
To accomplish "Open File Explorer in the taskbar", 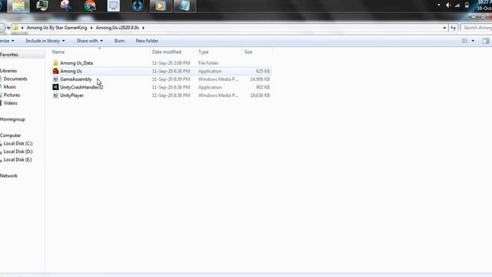I will point(18,6).
